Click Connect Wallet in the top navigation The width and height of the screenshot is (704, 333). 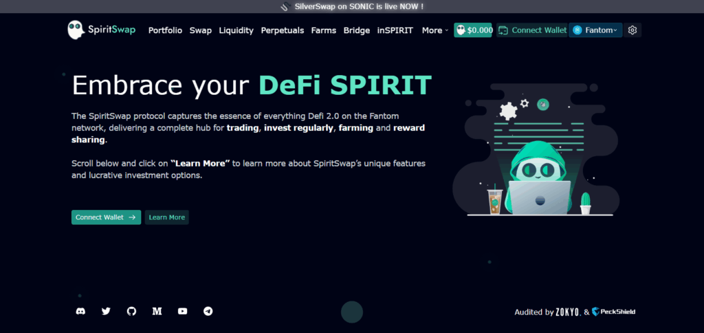coord(532,30)
